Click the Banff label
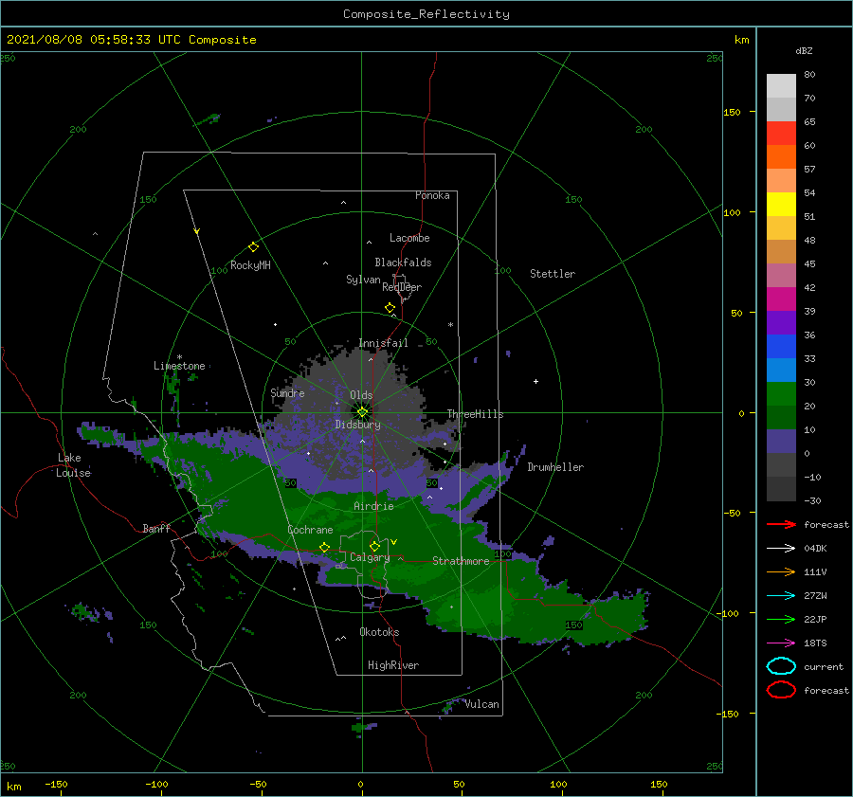The width and height of the screenshot is (853, 797). 156,528
